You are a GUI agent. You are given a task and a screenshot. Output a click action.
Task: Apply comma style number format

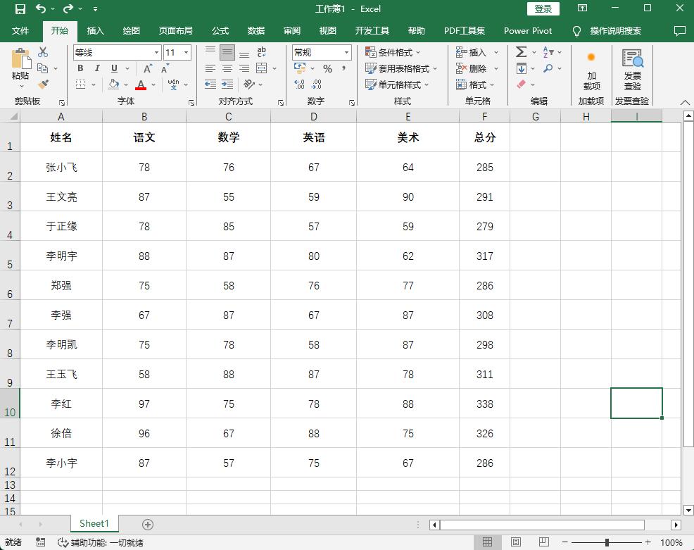click(343, 68)
